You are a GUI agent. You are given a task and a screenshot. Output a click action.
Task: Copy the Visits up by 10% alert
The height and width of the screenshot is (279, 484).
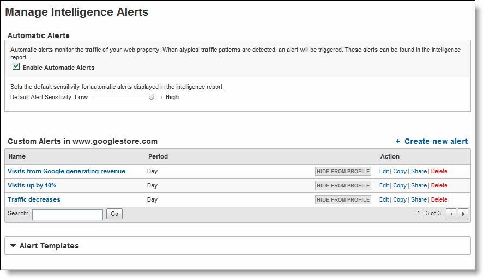(400, 185)
